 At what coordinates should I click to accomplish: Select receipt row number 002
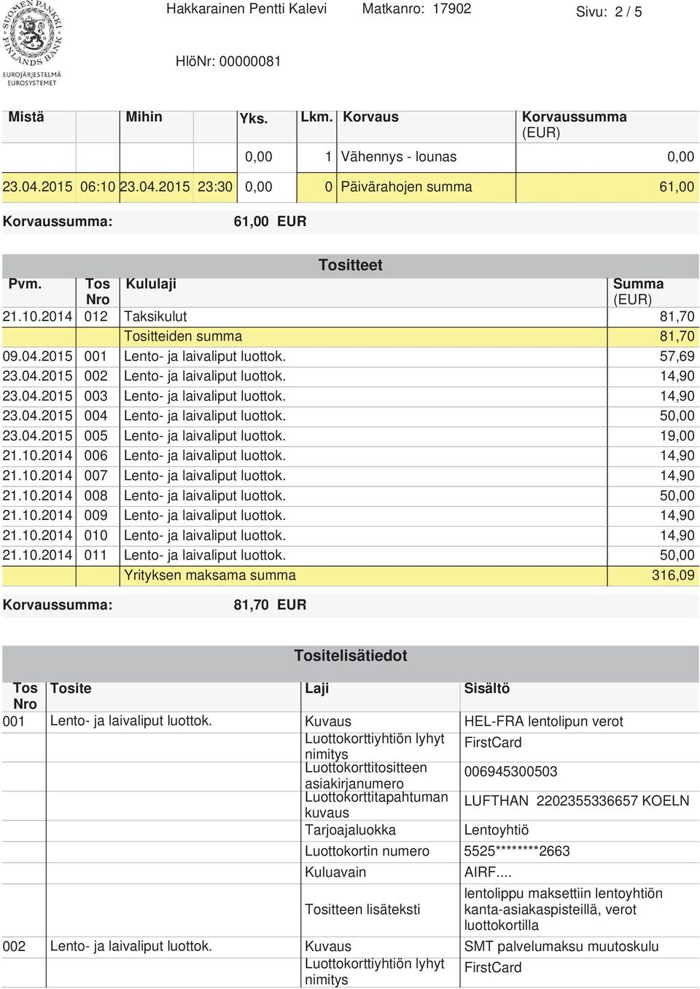coord(350,376)
